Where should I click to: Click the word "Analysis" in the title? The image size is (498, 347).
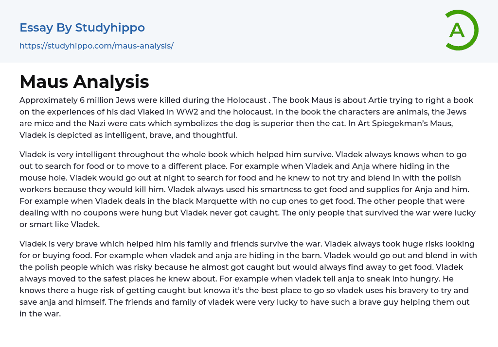111,82
